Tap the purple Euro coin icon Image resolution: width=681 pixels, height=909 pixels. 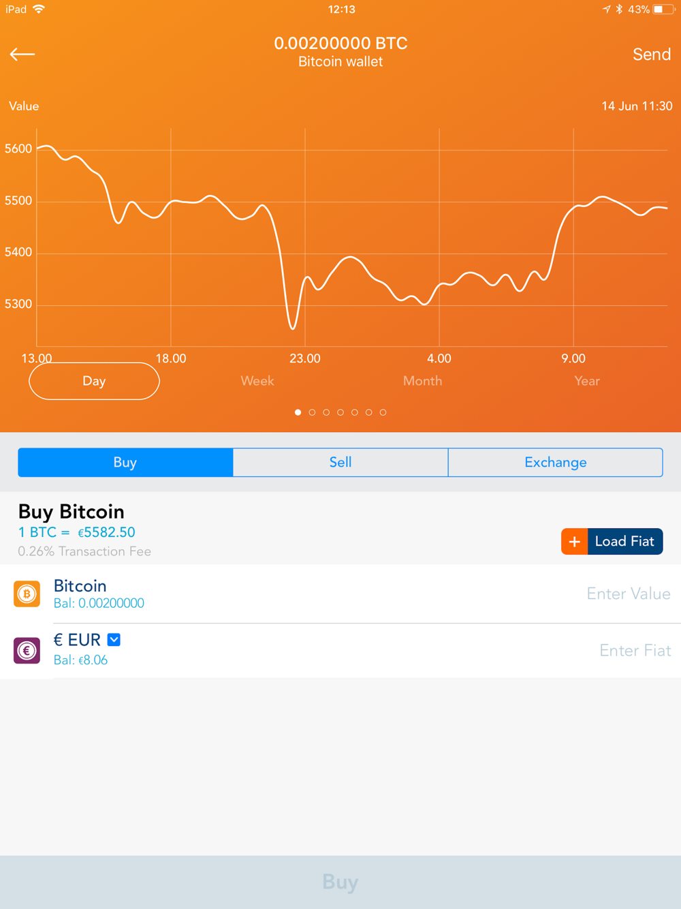(27, 651)
